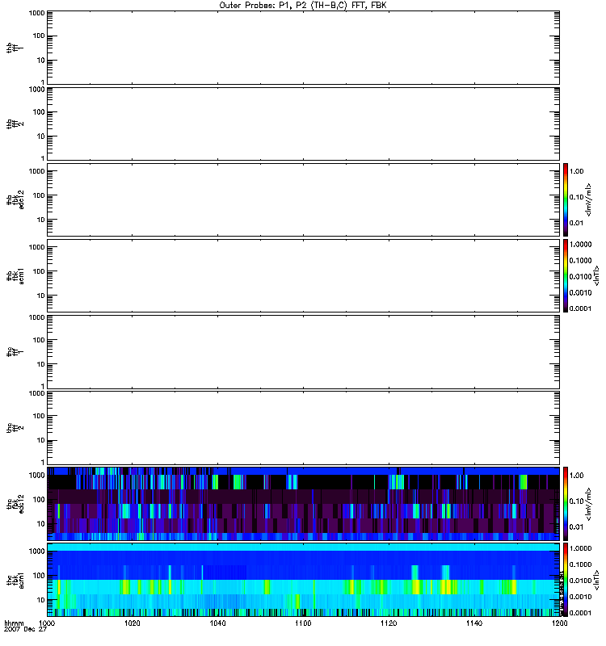Click the 'hhmm' time format label
Viewport: 606px width, 646px height.
[x=14, y=623]
